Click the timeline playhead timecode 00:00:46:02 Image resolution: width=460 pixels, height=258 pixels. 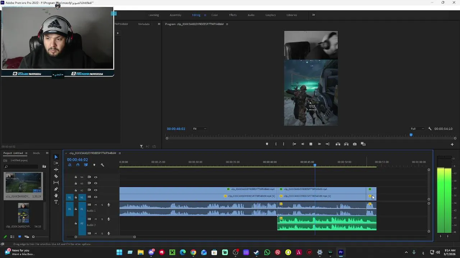tap(77, 160)
